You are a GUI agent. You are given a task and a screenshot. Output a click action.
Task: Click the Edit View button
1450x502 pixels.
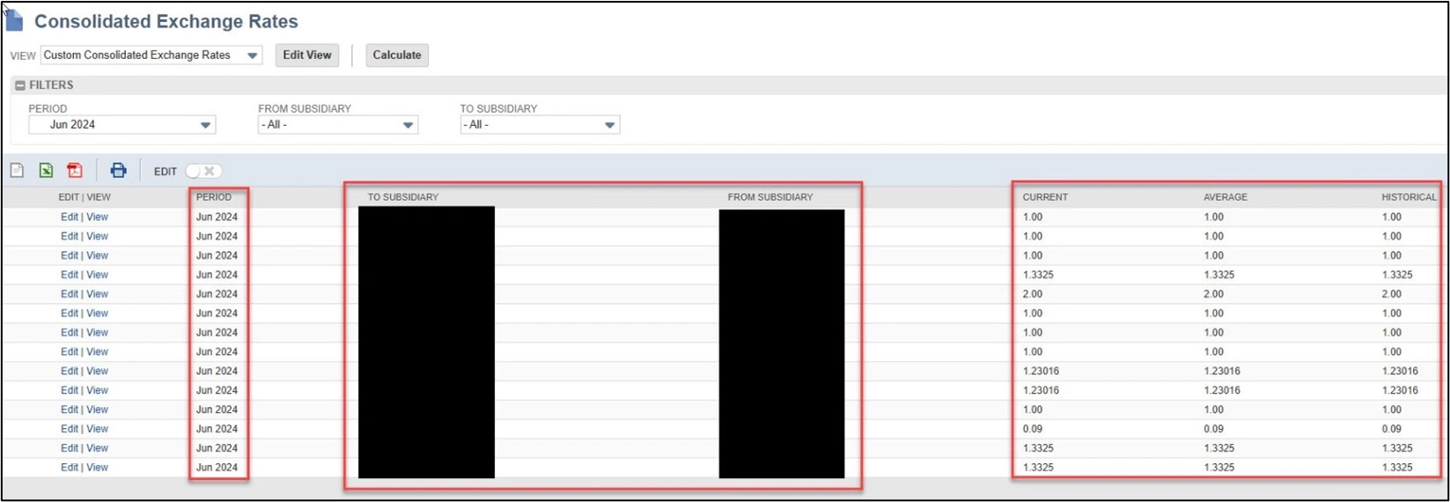[x=306, y=55]
